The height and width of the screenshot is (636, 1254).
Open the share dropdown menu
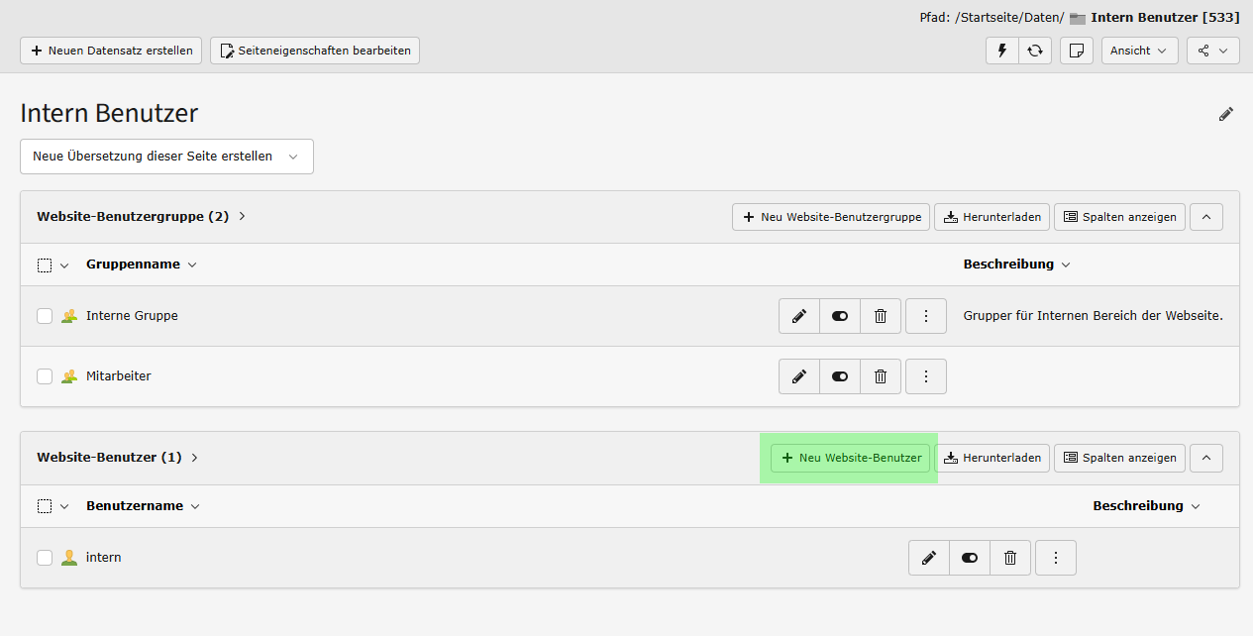1213,51
